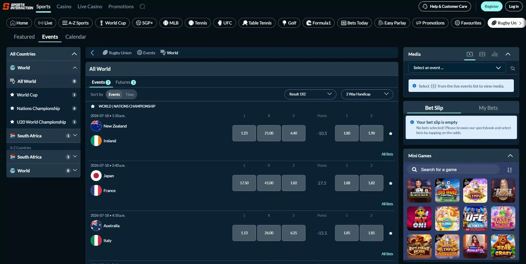Open the search magnifier icon
This screenshot has height=264, width=526.
(142, 7)
